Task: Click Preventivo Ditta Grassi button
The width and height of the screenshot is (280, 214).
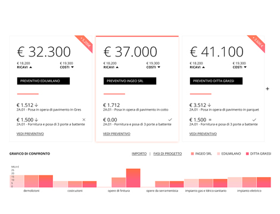Action: pyautogui.click(x=216, y=81)
